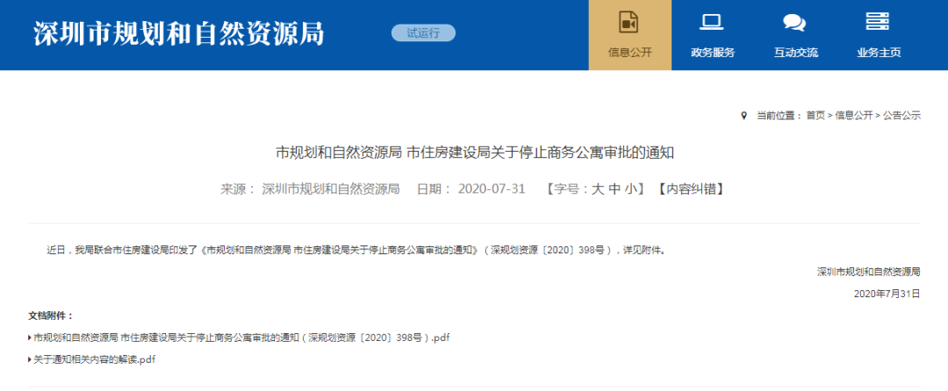Open 关于通知相关内容的解读.pdf attachment
This screenshot has height=391, width=948.
tap(95, 359)
